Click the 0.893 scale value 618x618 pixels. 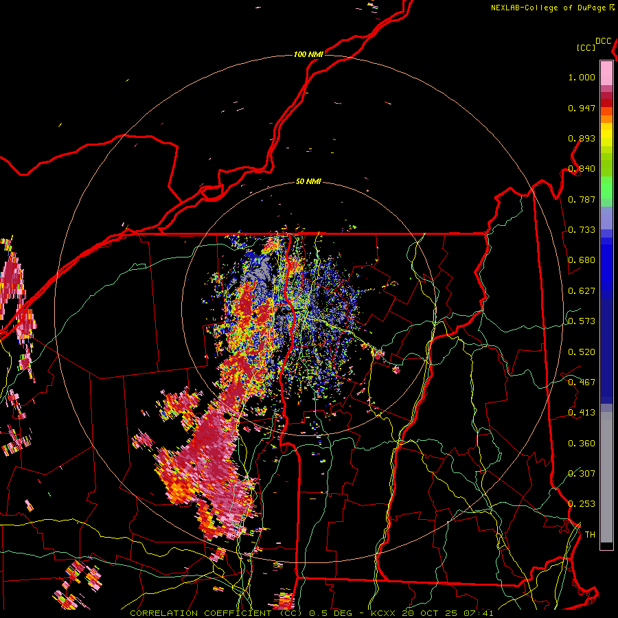point(582,138)
